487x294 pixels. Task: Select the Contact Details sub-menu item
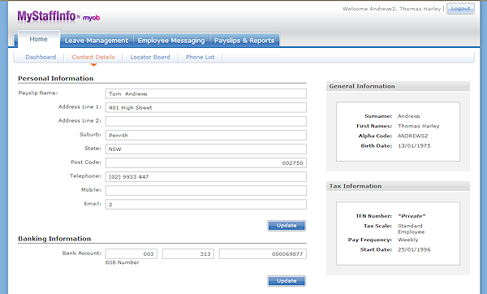click(93, 57)
